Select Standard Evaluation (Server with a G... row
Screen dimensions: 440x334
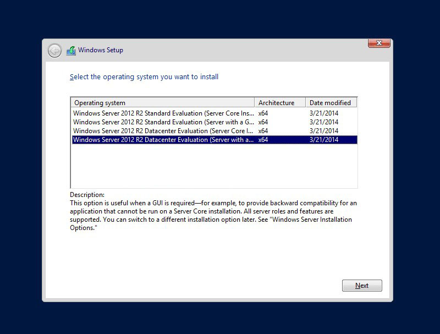click(x=215, y=122)
